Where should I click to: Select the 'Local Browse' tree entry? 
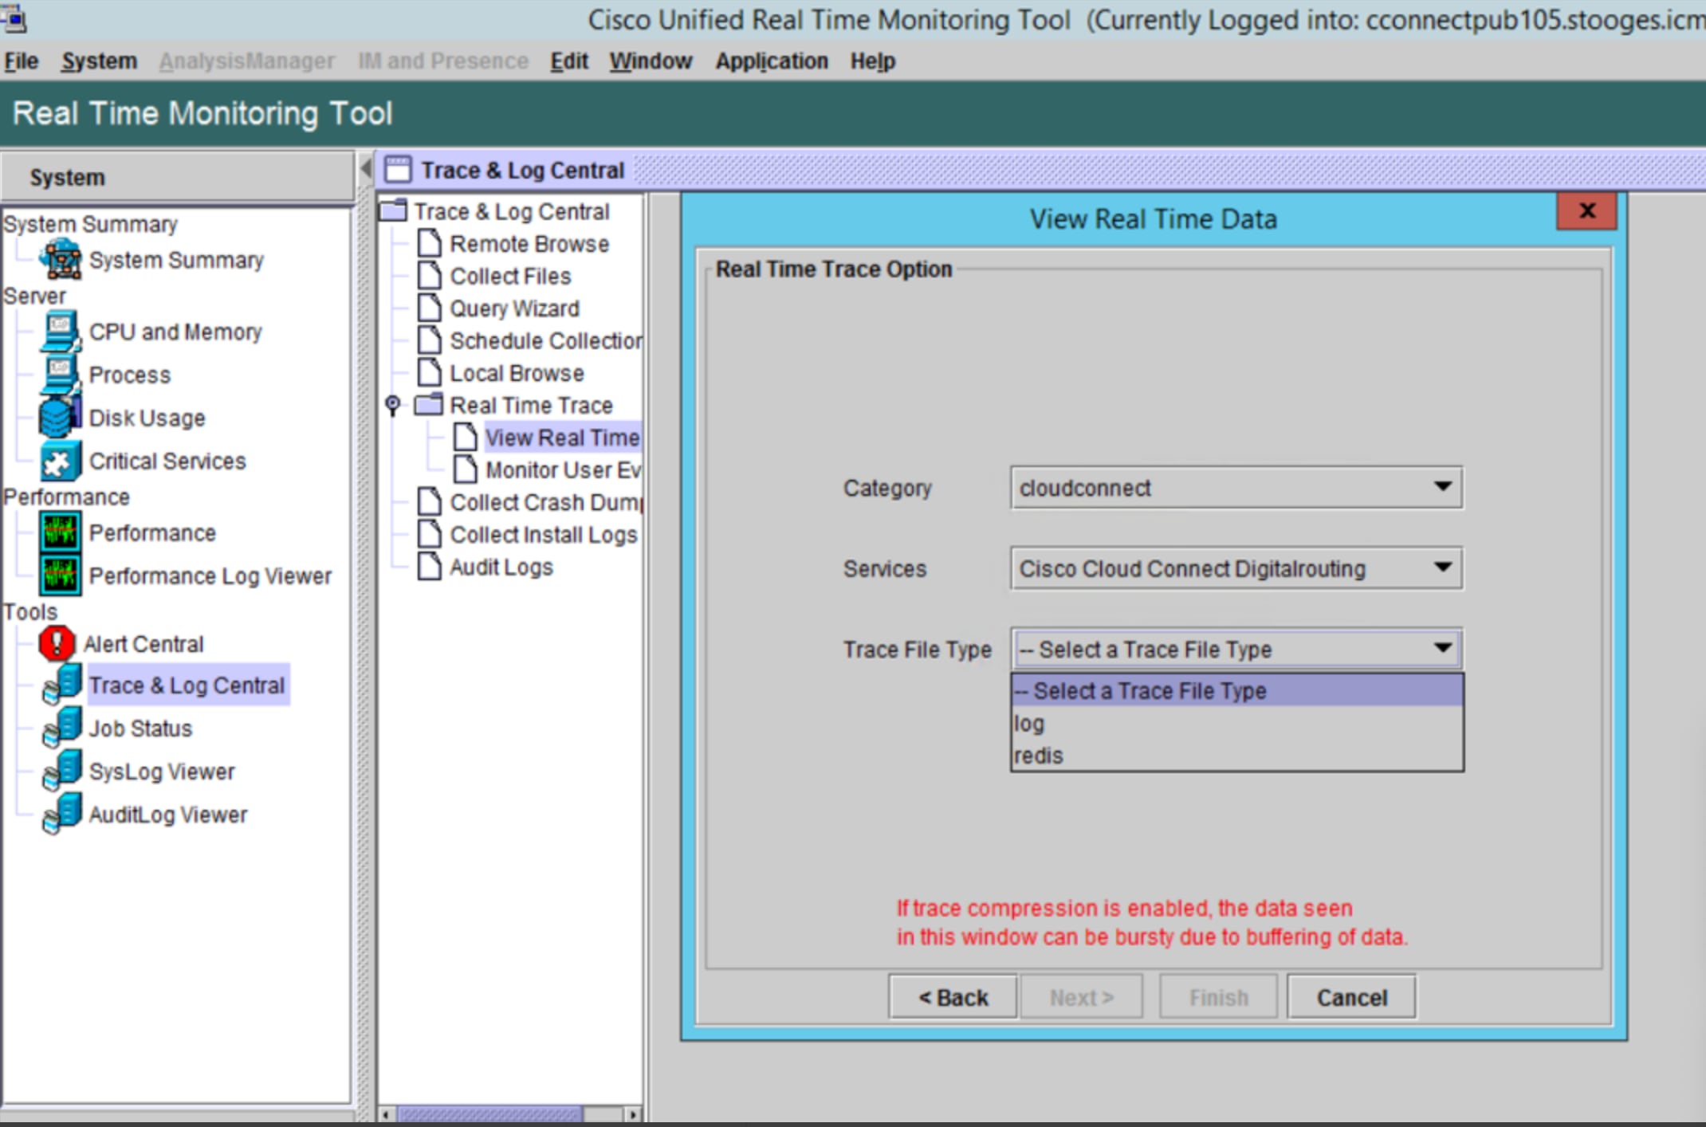pyautogui.click(x=517, y=373)
